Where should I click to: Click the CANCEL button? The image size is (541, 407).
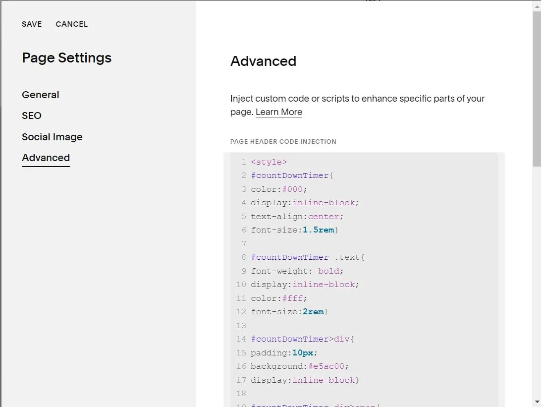pos(71,24)
